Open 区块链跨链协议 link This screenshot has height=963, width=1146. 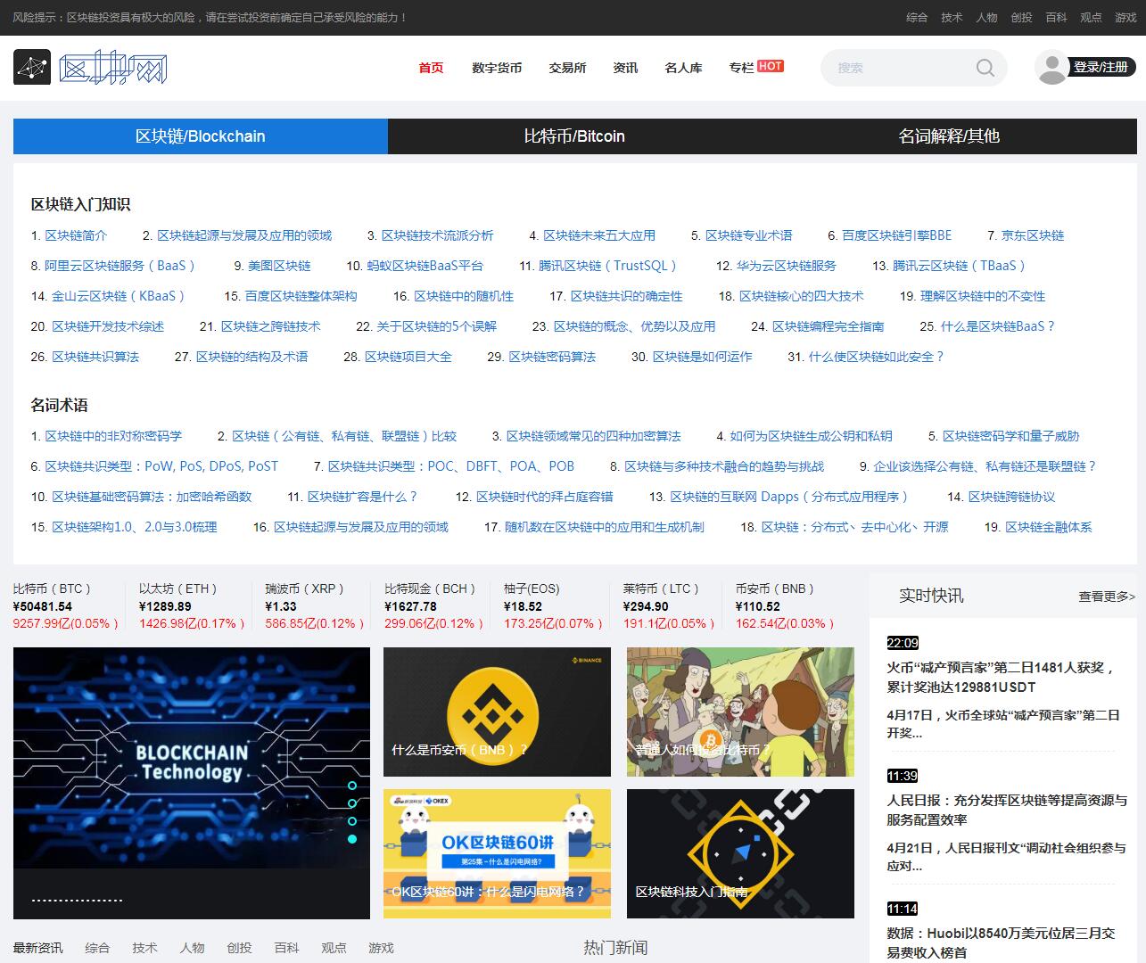tap(1011, 497)
